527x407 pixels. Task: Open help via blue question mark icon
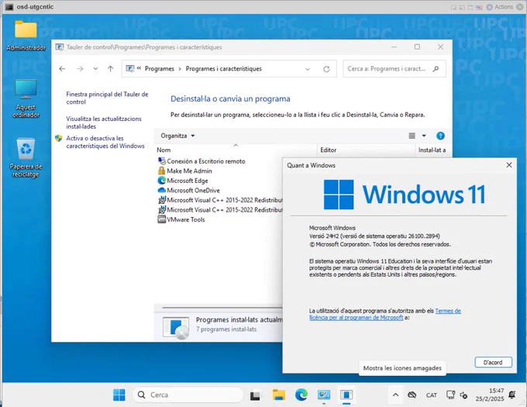point(440,136)
